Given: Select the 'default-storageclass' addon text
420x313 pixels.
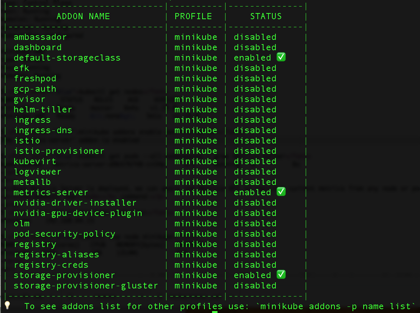Looking at the screenshot, I should [x=67, y=58].
